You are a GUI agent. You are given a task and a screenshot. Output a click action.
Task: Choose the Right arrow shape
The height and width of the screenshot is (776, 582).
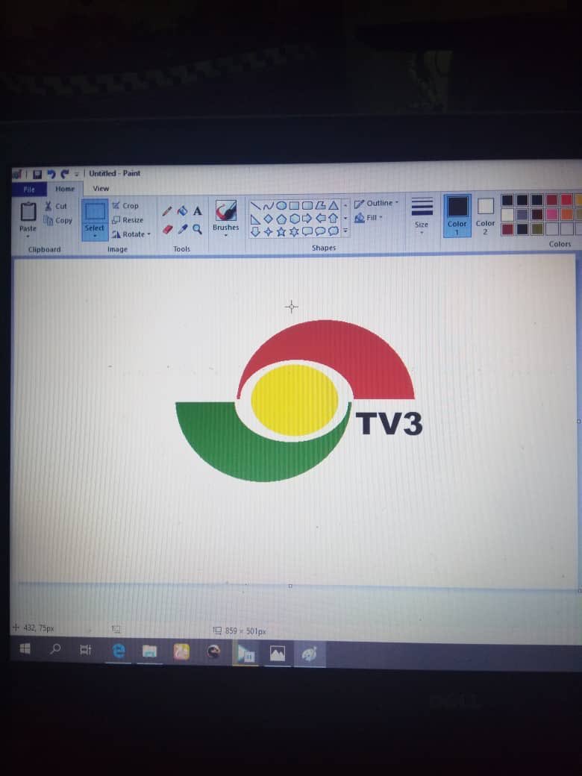pos(307,218)
